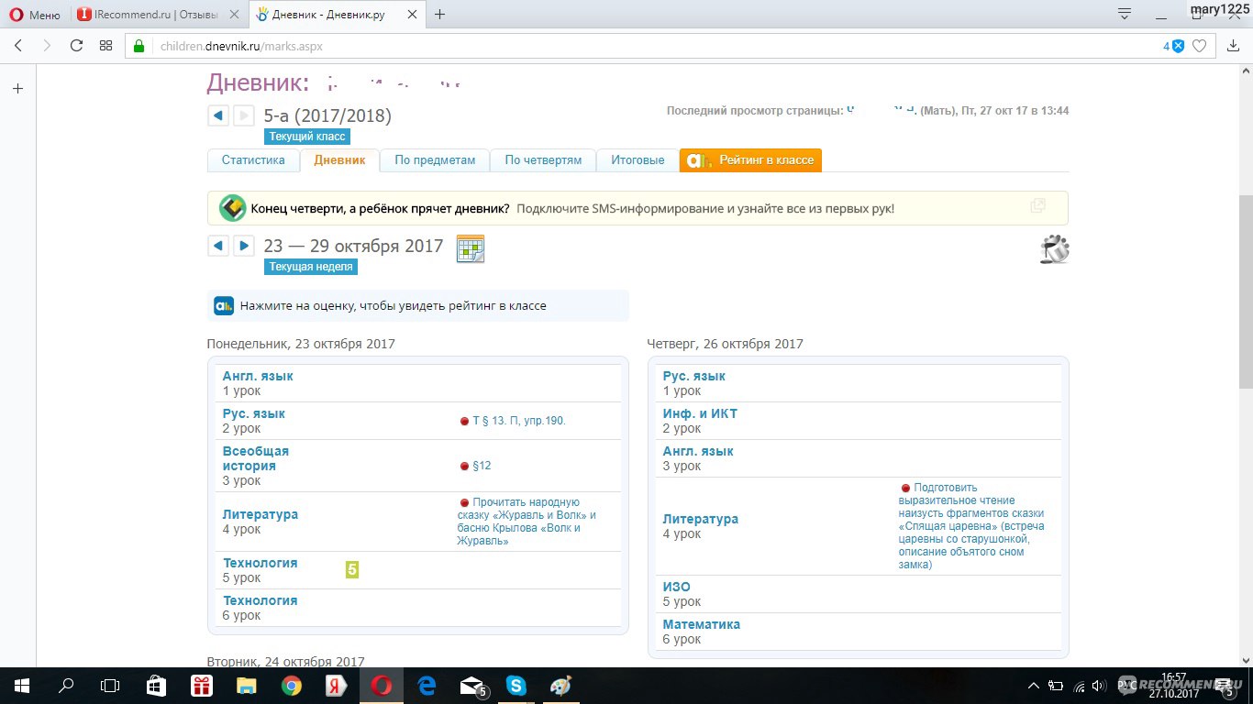Go to the next week
This screenshot has width=1253, height=704.
(243, 246)
